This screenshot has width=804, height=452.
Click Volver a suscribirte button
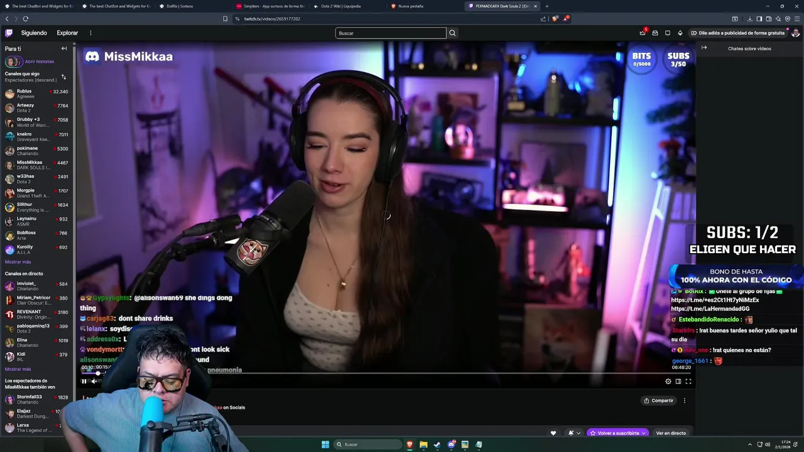click(x=617, y=433)
